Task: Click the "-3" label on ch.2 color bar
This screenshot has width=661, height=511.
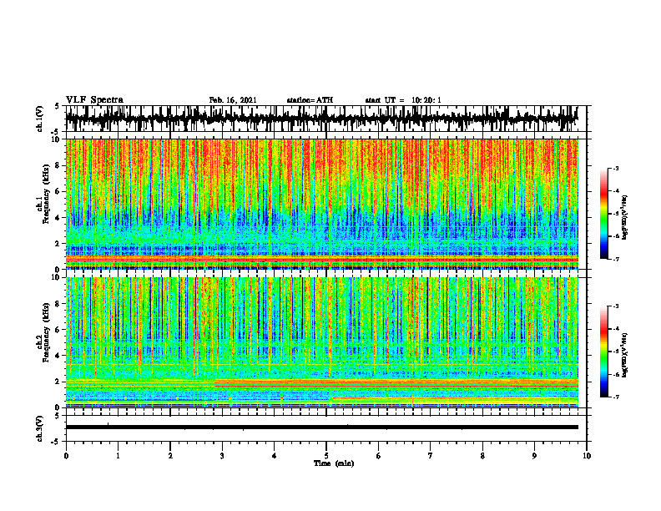Action: [615, 306]
